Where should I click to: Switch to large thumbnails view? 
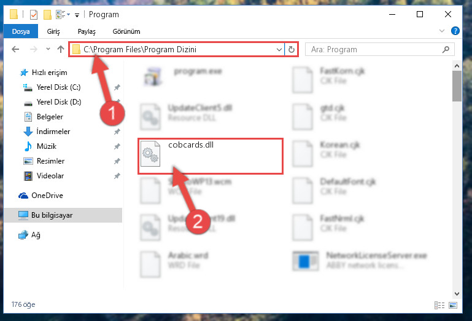tap(453, 305)
